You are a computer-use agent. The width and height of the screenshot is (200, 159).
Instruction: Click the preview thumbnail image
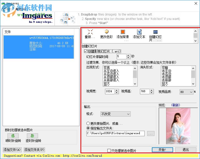click(x=178, y=126)
